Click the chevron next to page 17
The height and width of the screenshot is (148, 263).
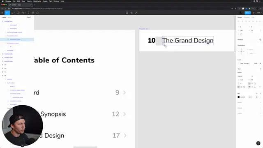[x=125, y=135]
